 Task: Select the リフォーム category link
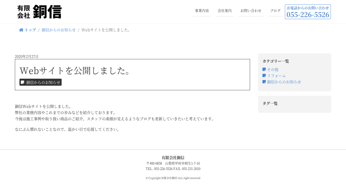(x=276, y=76)
